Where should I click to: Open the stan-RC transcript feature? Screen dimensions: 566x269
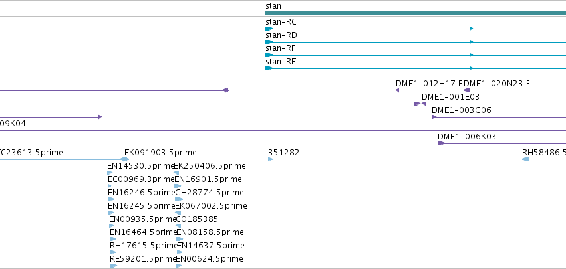pos(416,29)
